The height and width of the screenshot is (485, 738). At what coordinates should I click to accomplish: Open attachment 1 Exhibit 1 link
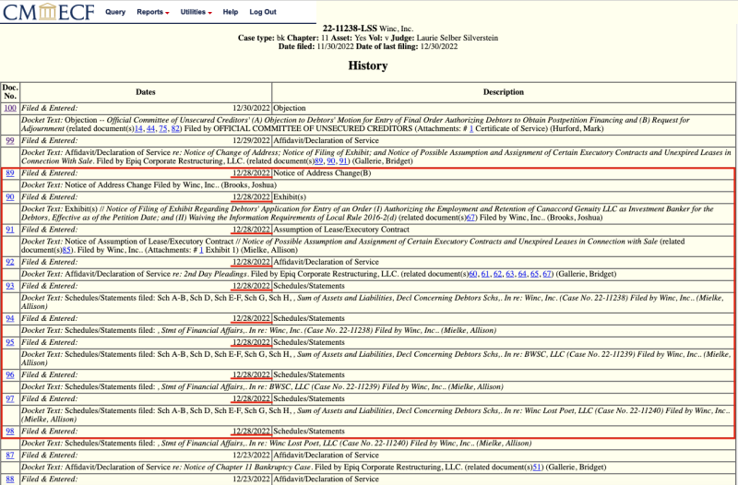pos(201,250)
